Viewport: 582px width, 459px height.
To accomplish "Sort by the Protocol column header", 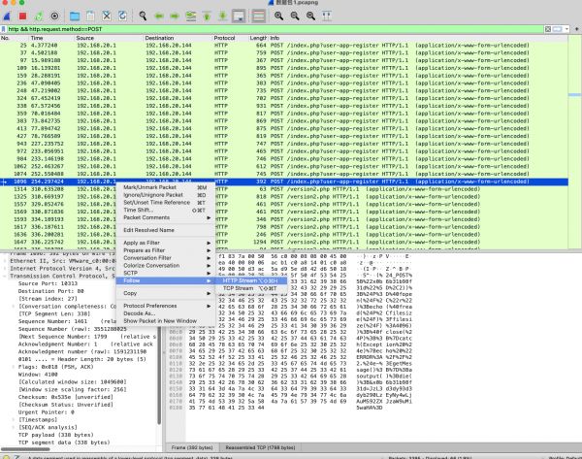I will point(229,38).
